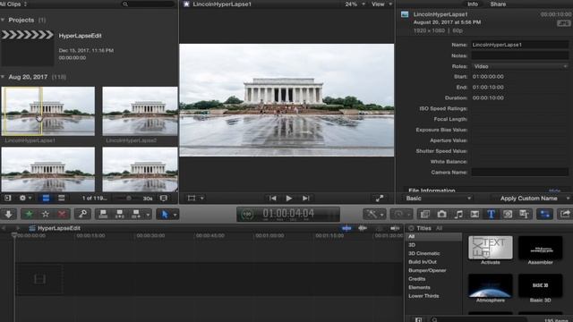
Task: Open the Basic metadata view dropdown
Action: point(438,199)
